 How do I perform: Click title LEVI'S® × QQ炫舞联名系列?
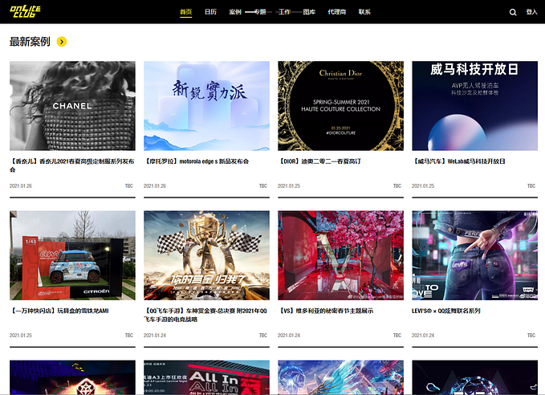coord(446,311)
